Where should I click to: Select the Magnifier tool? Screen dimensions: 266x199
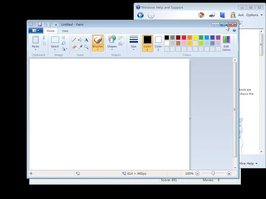point(86,47)
